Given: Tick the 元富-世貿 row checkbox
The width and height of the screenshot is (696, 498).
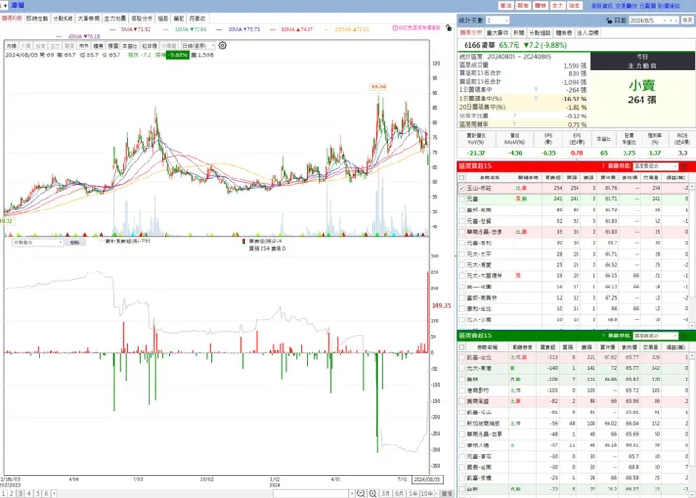Looking at the screenshot, I should 462,221.
